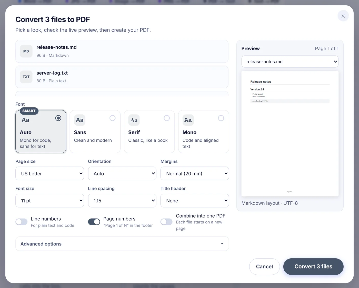Open the preview file selector dropdown
This screenshot has width=359, height=288.
(290, 61)
